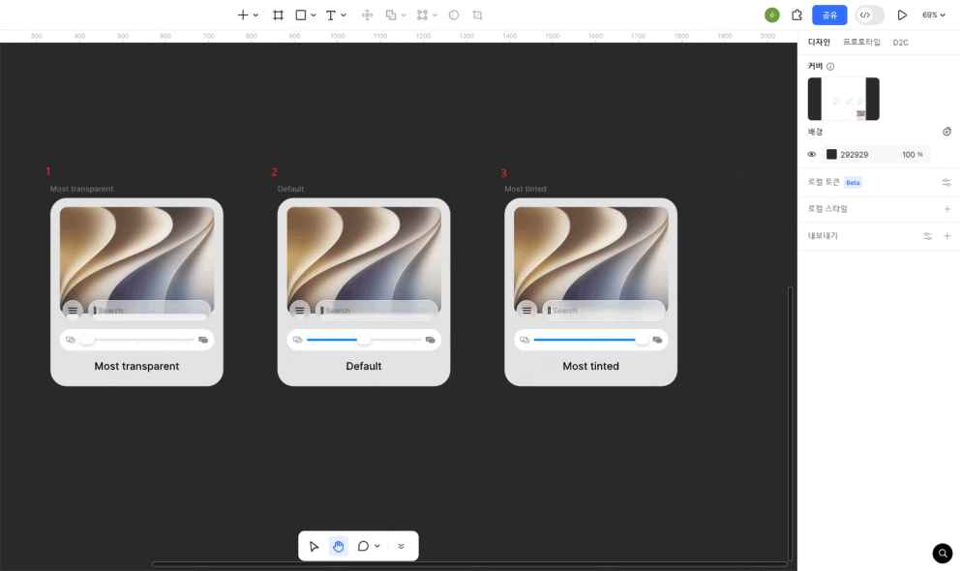Click slider in Most tinted card
This screenshot has width=961, height=571.
pos(590,340)
